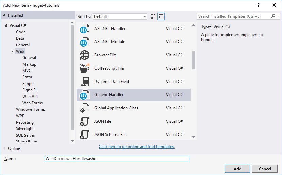Click the Add button
This screenshot has width=282, height=175.
coord(237,169)
